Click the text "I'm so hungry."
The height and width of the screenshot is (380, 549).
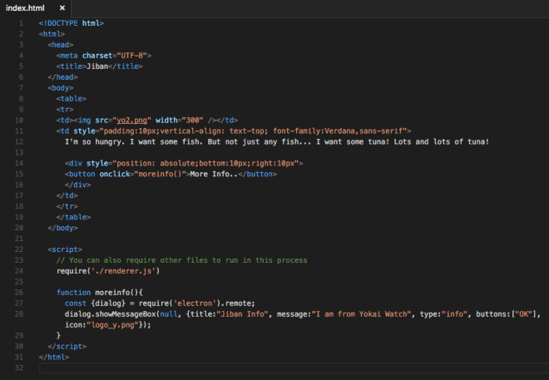point(95,141)
